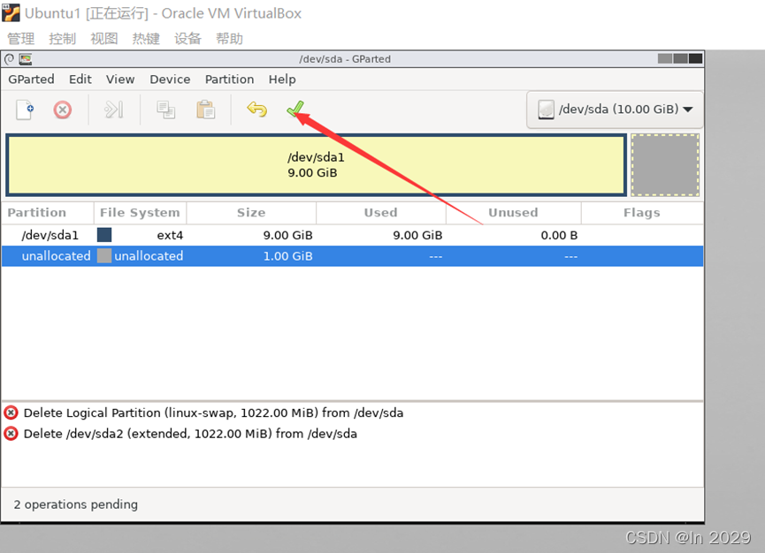Click the File System column header

140,212
